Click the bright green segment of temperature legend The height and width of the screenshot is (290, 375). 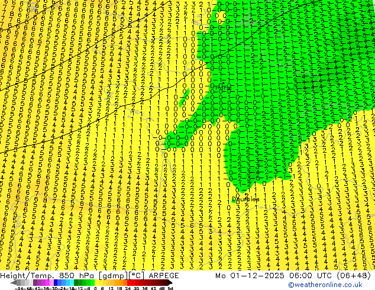tap(92, 283)
